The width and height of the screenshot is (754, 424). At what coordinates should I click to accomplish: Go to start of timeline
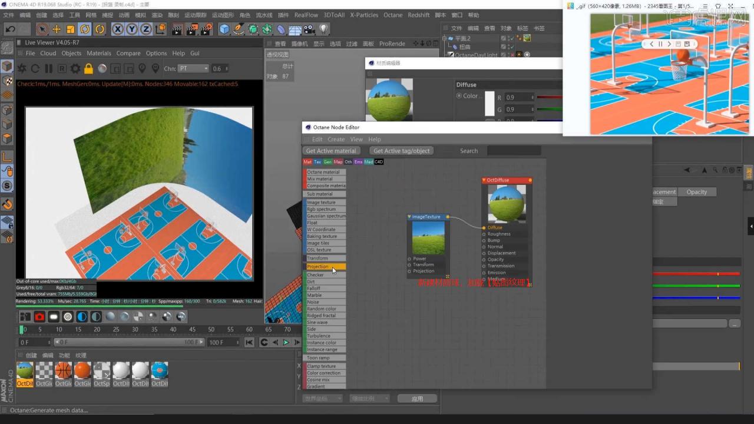tap(250, 342)
